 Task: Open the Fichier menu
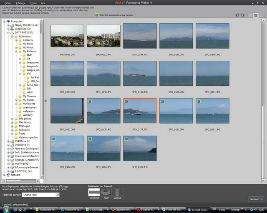(x=8, y=3)
